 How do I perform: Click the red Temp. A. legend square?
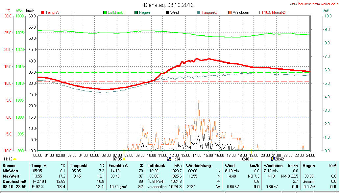(42, 12)
